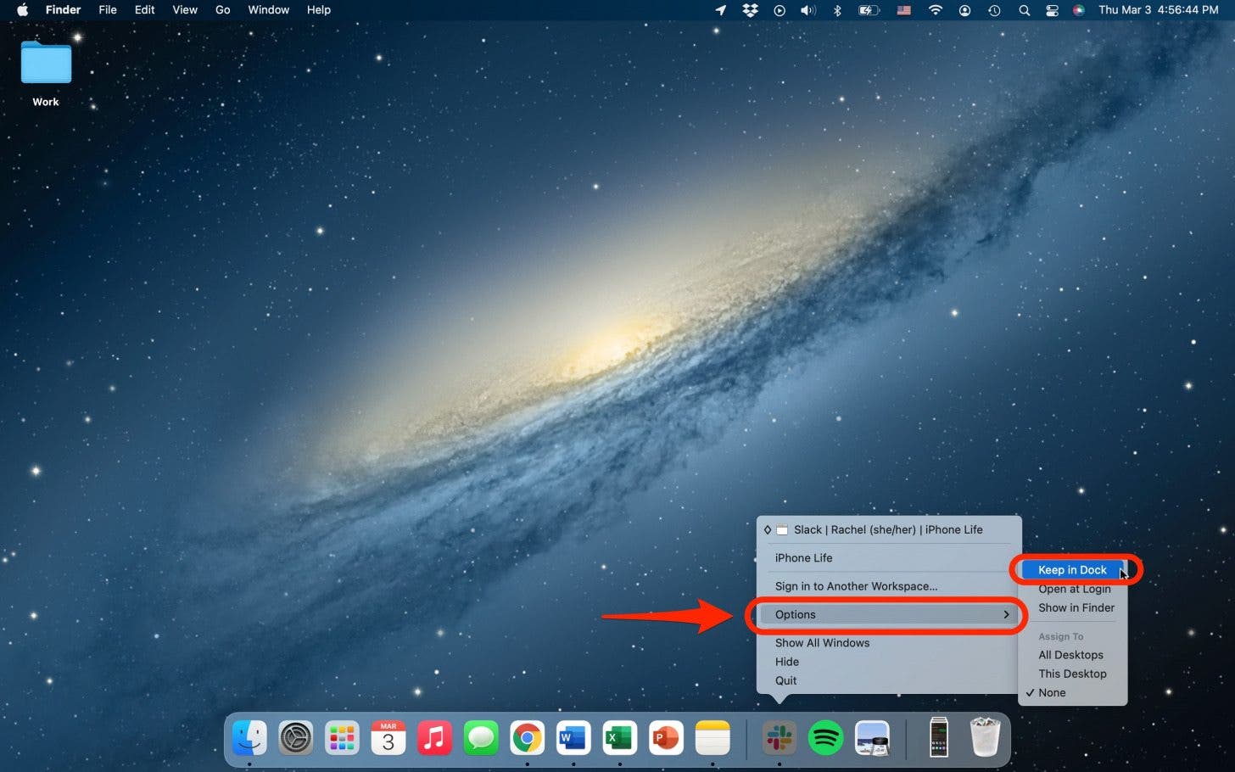Open Slack from the Dock
Viewport: 1235px width, 772px height.
tap(779, 738)
